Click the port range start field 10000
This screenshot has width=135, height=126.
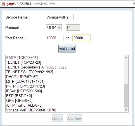(x=55, y=38)
